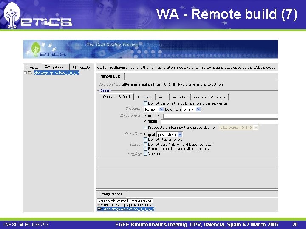306x229 pixels.
Task: Check 'Do not build Children and Dependencies'
Action: coord(145,145)
